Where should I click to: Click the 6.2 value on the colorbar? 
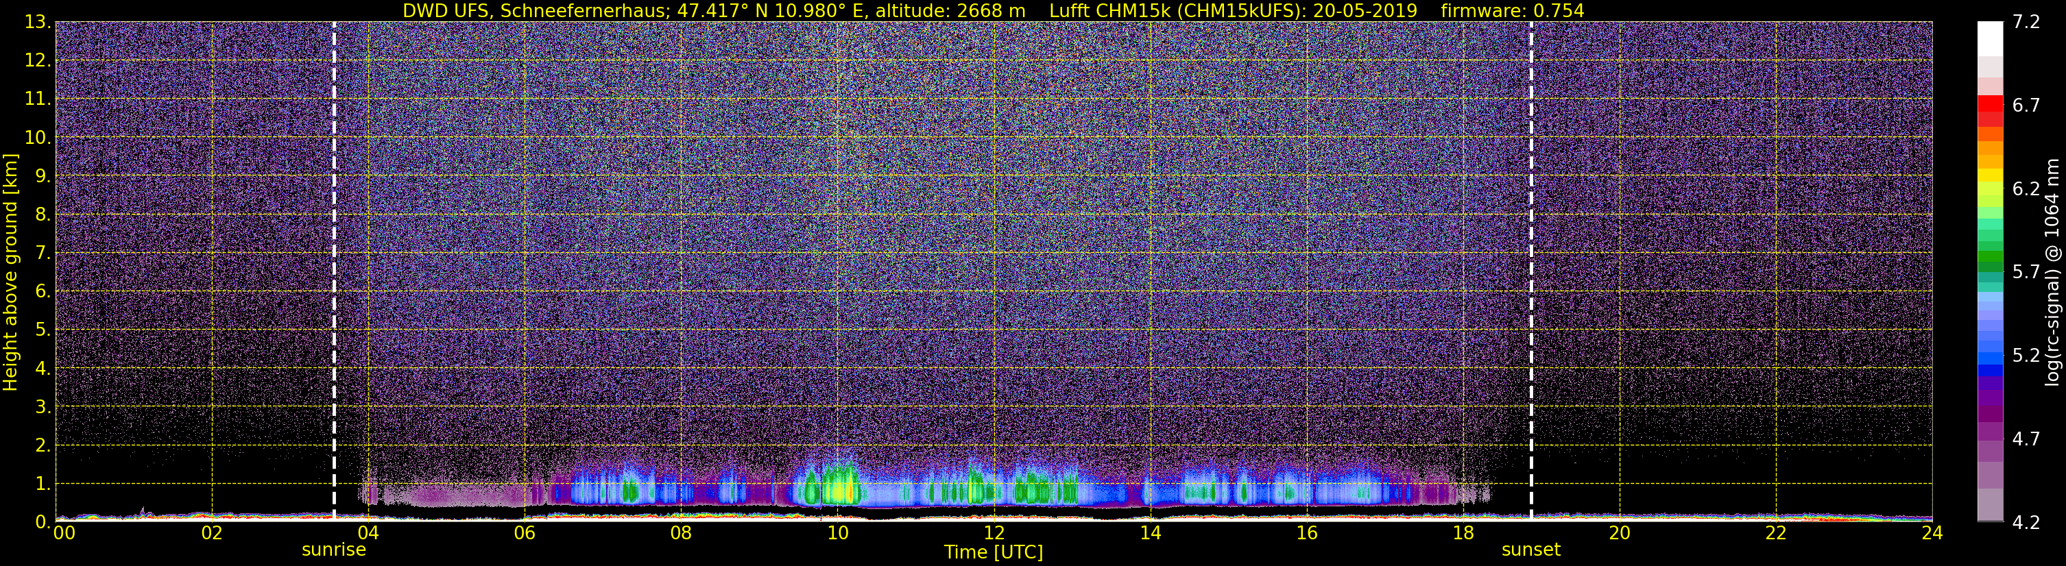tap(2026, 188)
